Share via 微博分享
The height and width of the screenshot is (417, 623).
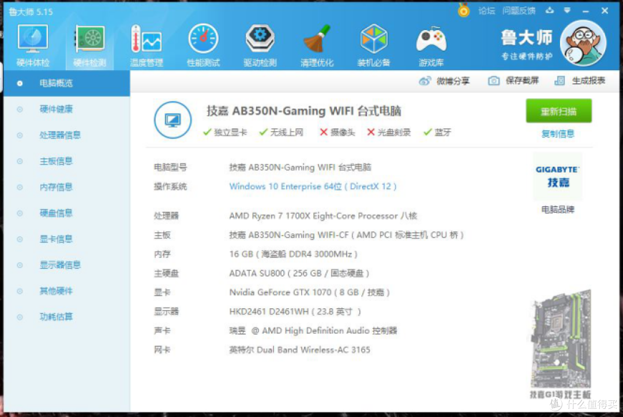(x=444, y=81)
